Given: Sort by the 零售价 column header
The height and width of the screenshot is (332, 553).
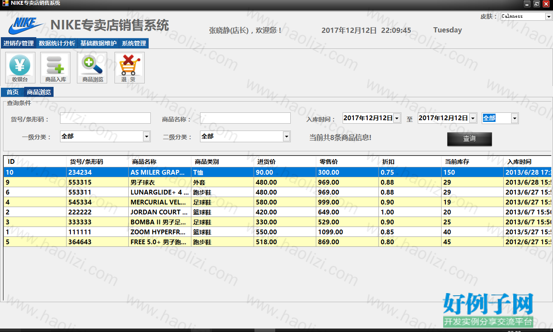Looking at the screenshot, I should [347, 162].
